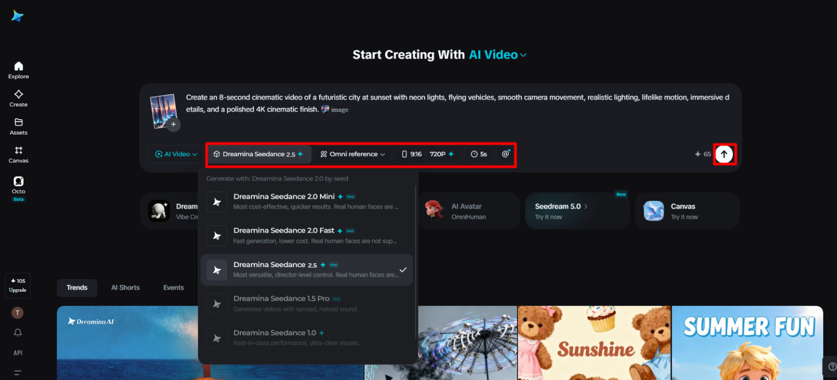Change the 720P resolution setting
This screenshot has height=380, width=837.
(x=442, y=154)
